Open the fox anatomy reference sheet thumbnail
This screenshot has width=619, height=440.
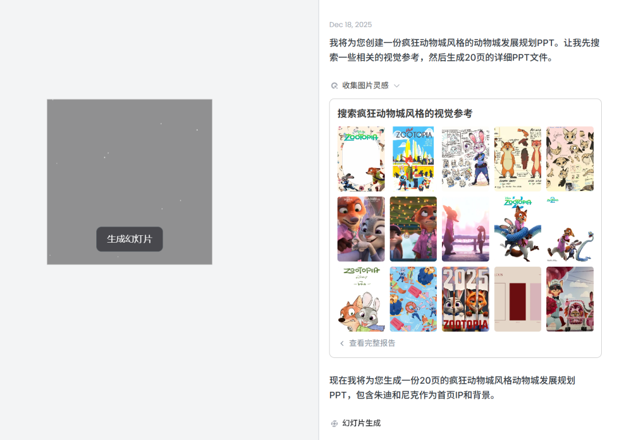pos(518,158)
